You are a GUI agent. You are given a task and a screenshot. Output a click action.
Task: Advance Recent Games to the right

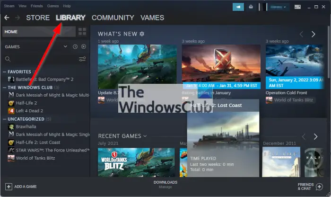[315, 136]
